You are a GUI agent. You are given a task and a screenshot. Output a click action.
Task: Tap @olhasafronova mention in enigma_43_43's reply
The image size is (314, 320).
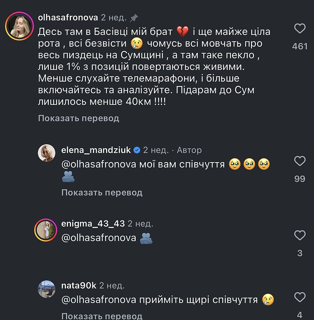pyautogui.click(x=99, y=238)
